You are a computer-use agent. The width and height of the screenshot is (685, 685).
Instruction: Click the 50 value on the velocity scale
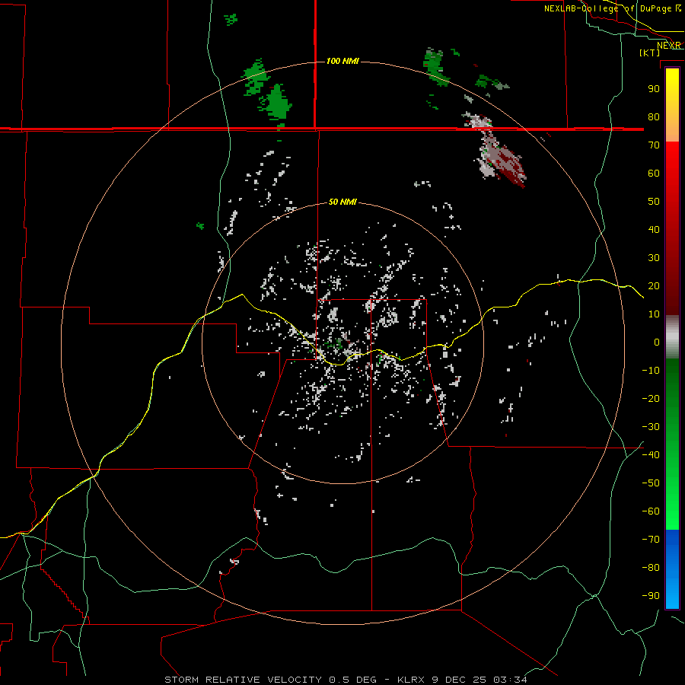654,202
